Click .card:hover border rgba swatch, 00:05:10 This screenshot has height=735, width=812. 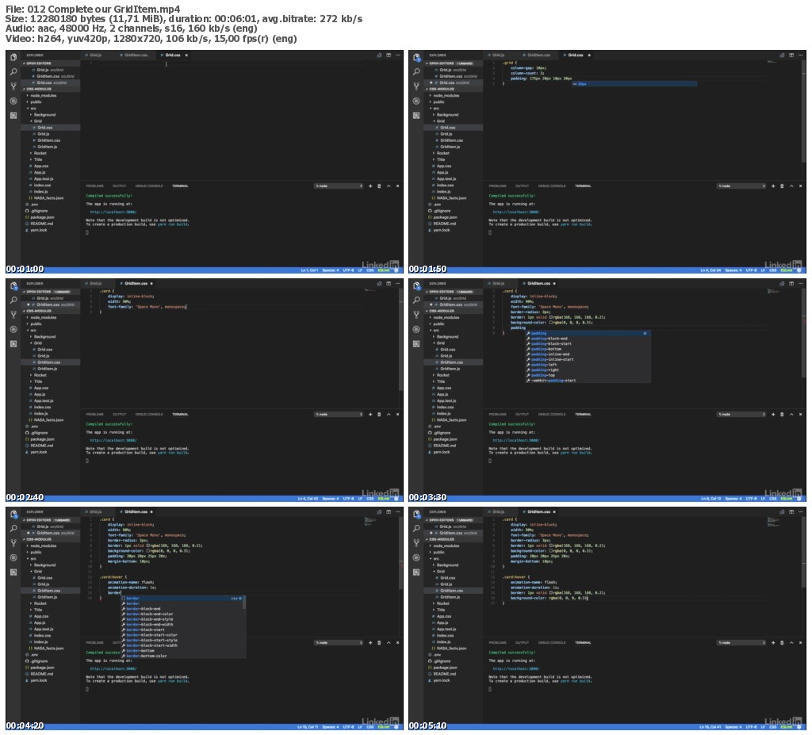551,592
